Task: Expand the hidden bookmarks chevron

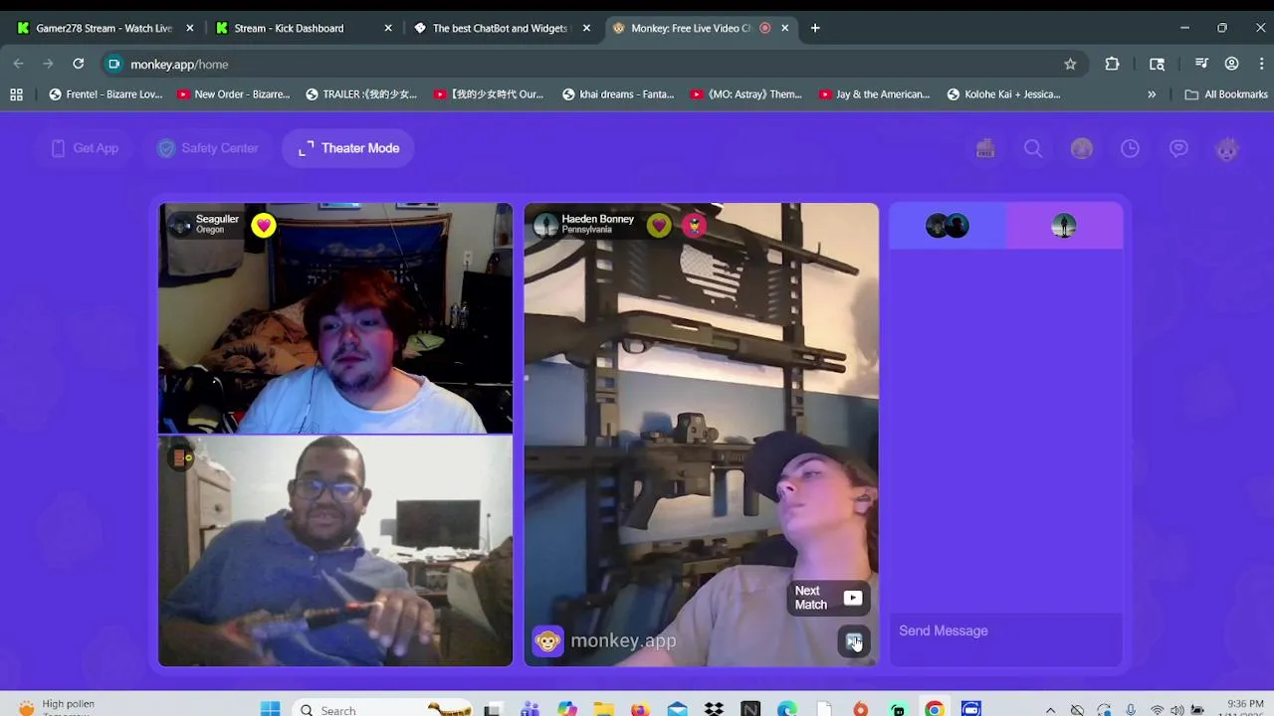Action: click(x=1152, y=94)
